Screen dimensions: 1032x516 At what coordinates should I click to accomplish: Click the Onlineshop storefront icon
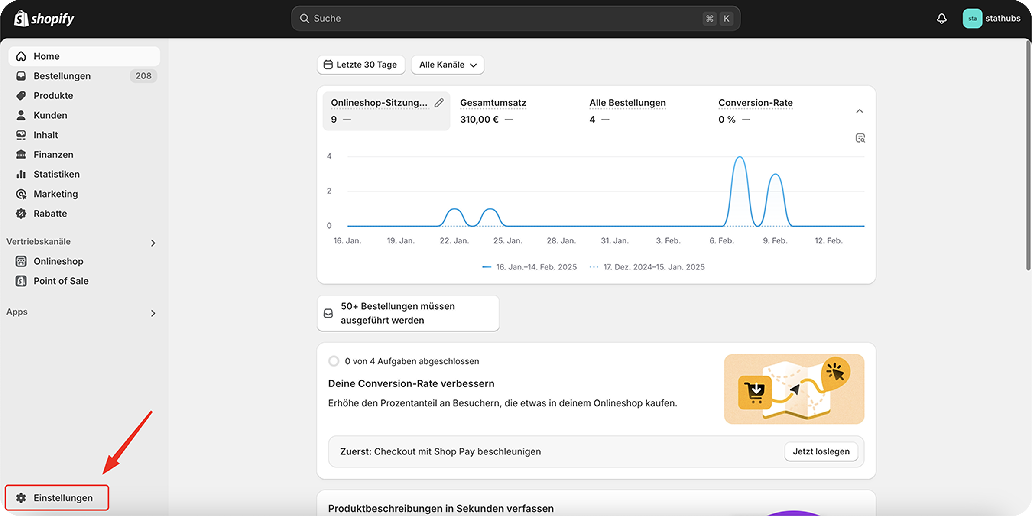click(x=21, y=261)
